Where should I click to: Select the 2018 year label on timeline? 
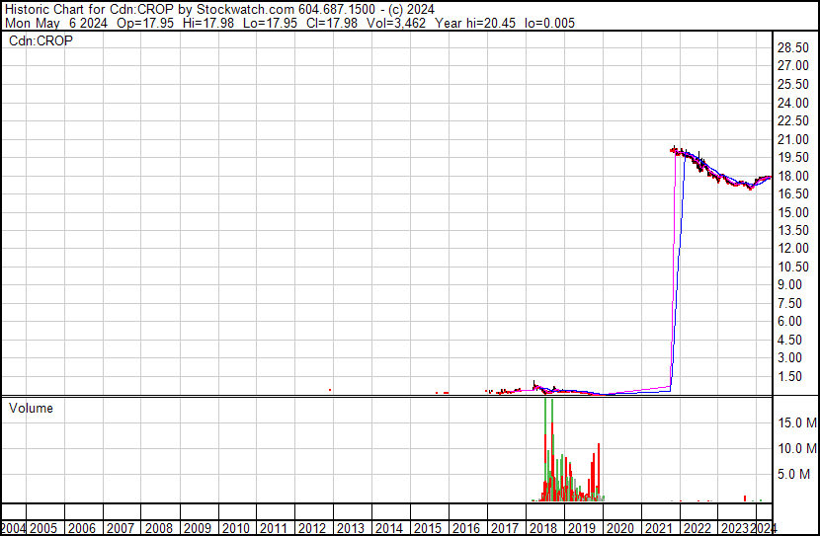pyautogui.click(x=543, y=528)
